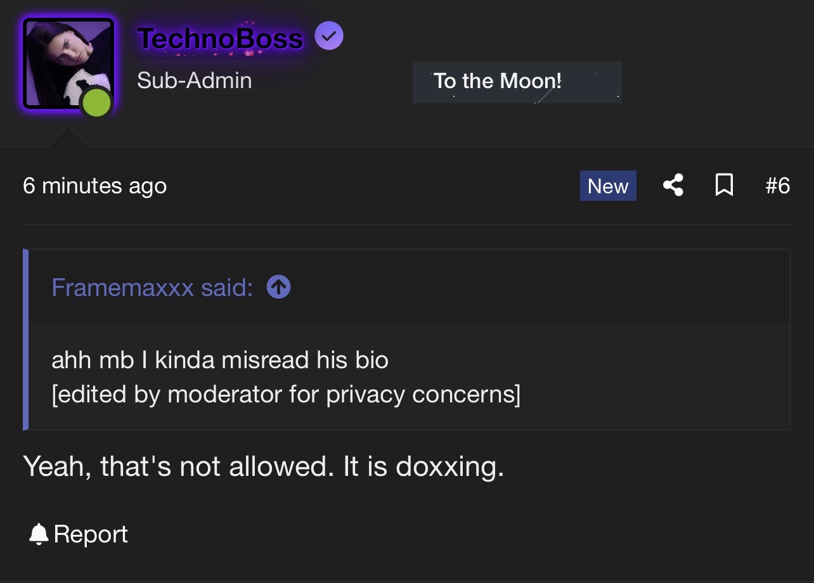This screenshot has width=814, height=583.
Task: Report this post via the Report link
Action: [x=91, y=534]
